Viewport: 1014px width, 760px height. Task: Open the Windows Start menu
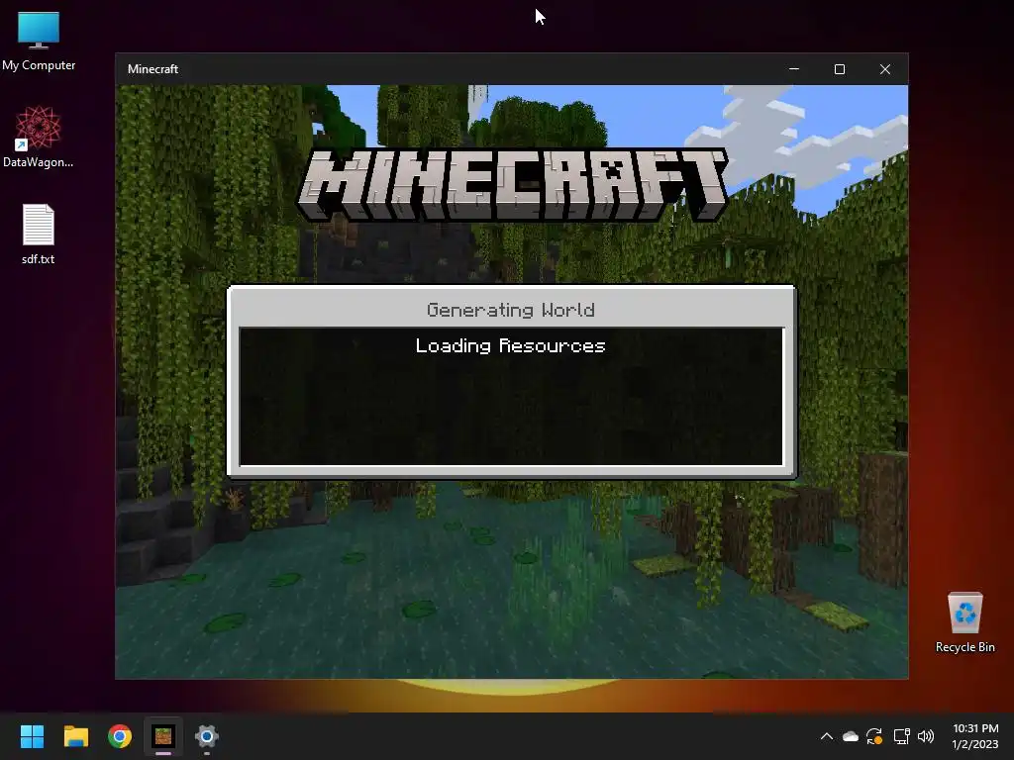[x=32, y=736]
